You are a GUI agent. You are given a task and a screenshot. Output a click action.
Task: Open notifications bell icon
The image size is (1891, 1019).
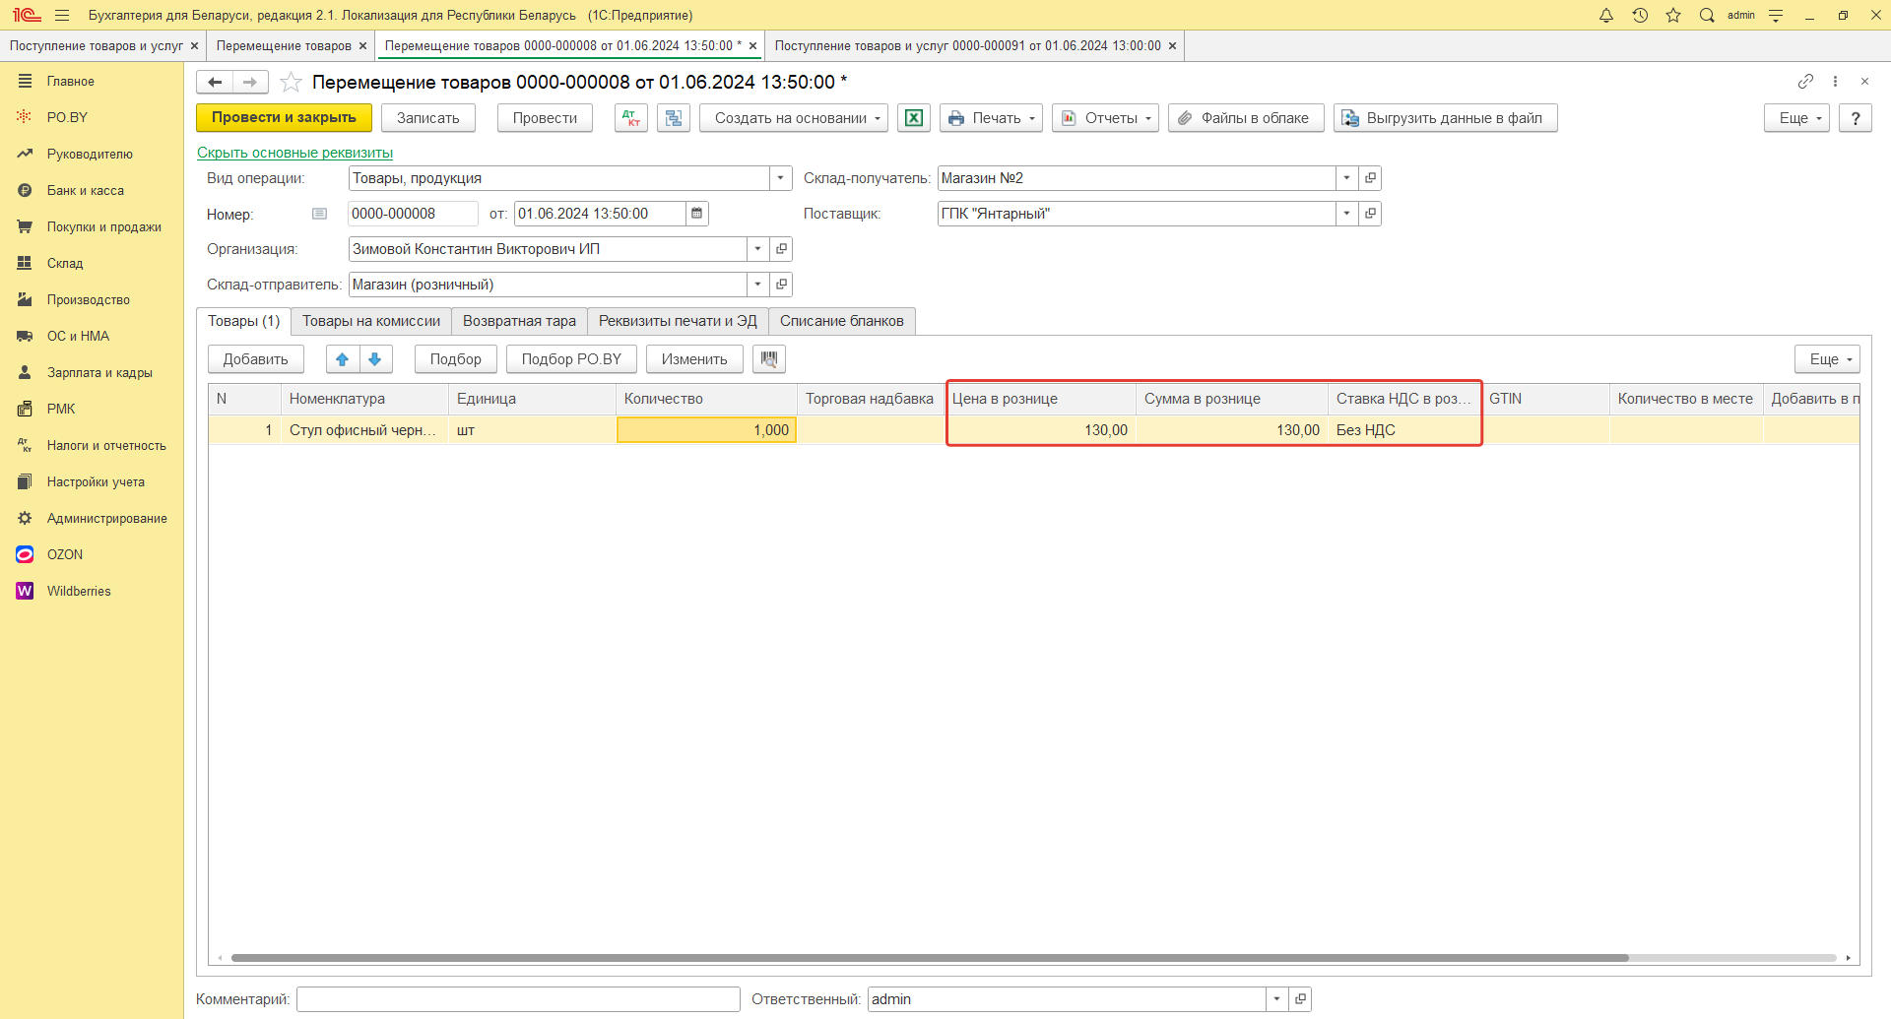pyautogui.click(x=1606, y=15)
